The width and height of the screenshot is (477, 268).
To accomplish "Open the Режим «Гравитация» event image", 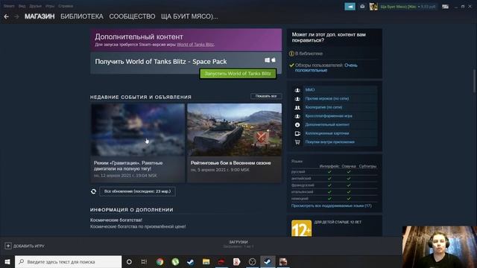I will pos(138,130).
